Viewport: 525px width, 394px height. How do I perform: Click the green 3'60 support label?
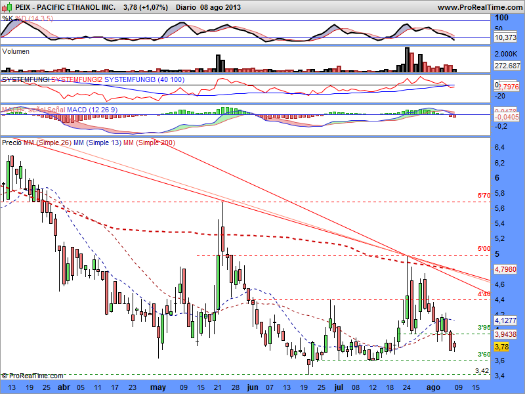[x=484, y=355]
